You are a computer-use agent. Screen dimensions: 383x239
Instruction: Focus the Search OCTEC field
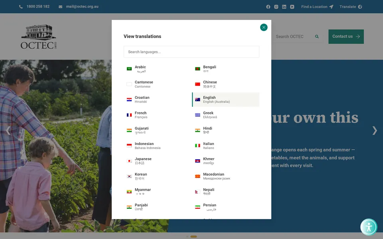tap(293, 37)
